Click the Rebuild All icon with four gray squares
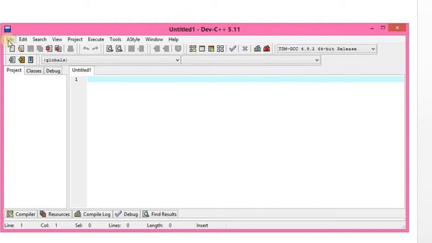 click(x=221, y=49)
